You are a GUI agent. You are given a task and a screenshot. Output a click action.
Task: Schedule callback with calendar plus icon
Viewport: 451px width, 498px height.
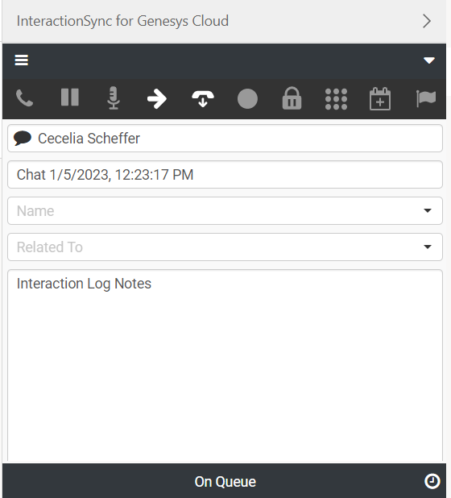point(380,99)
